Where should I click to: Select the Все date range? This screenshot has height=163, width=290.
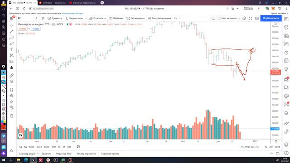click(69, 147)
